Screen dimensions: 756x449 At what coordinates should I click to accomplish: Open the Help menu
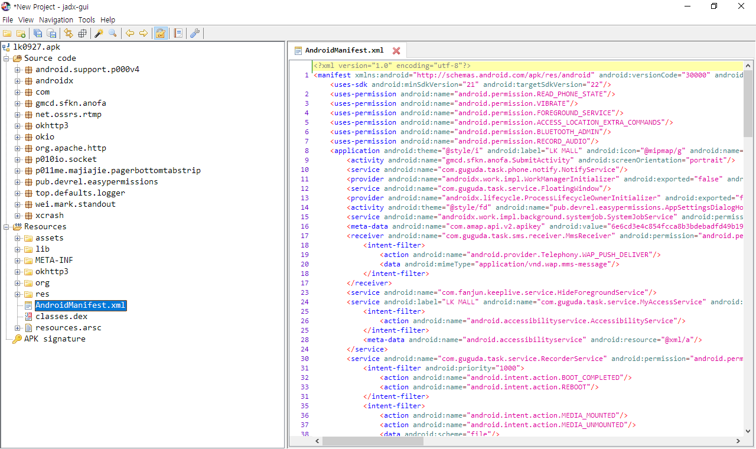point(108,20)
